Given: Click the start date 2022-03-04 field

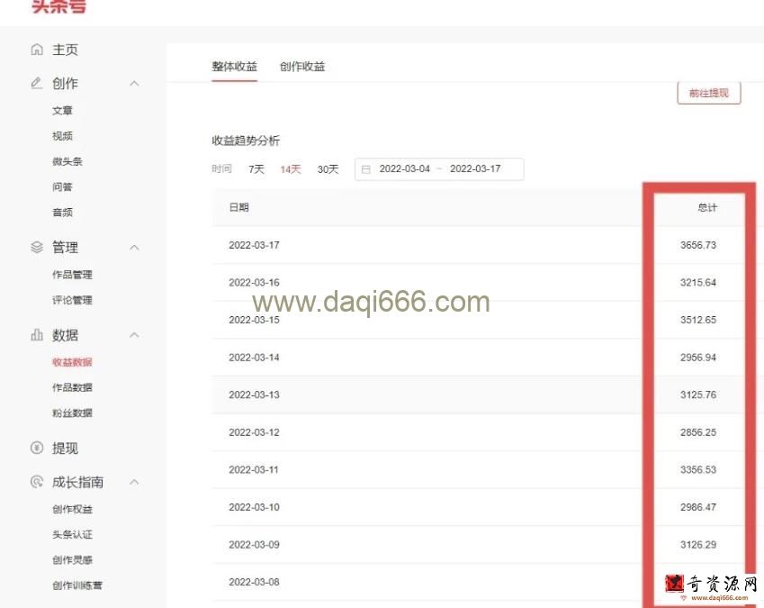Looking at the screenshot, I should point(404,168).
